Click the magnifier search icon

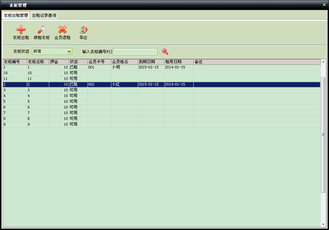click(165, 52)
